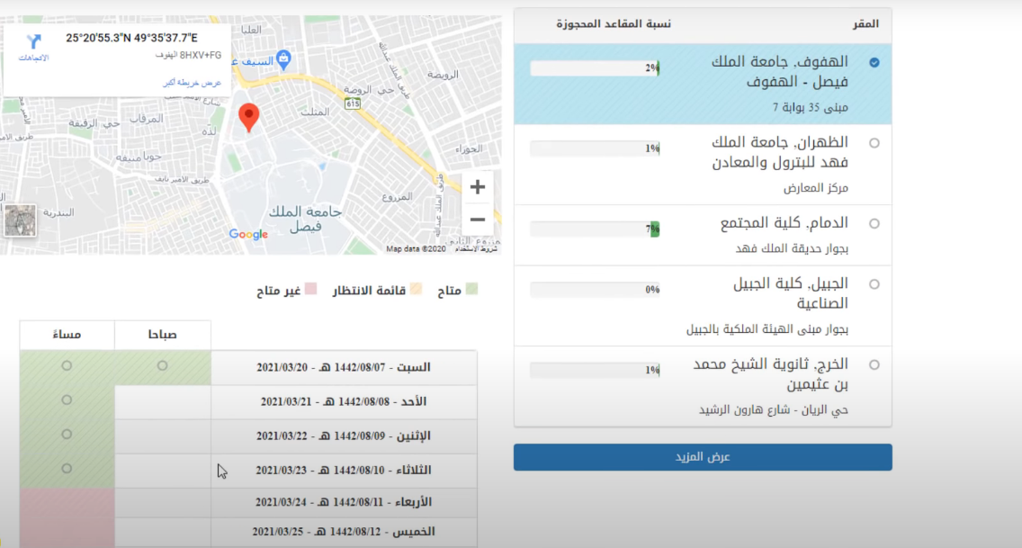Select the الدمام كلية المجتمع radio button
Image resolution: width=1022 pixels, height=548 pixels.
(874, 223)
